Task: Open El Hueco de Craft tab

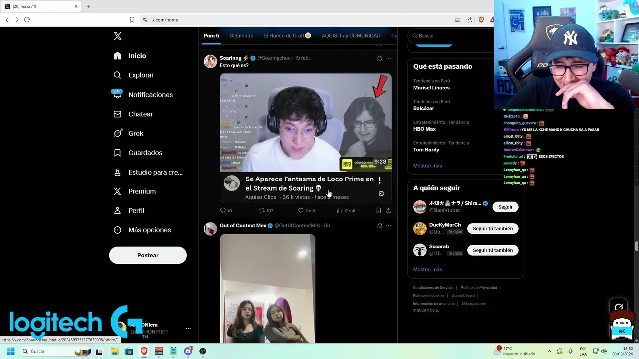Action: pos(288,36)
